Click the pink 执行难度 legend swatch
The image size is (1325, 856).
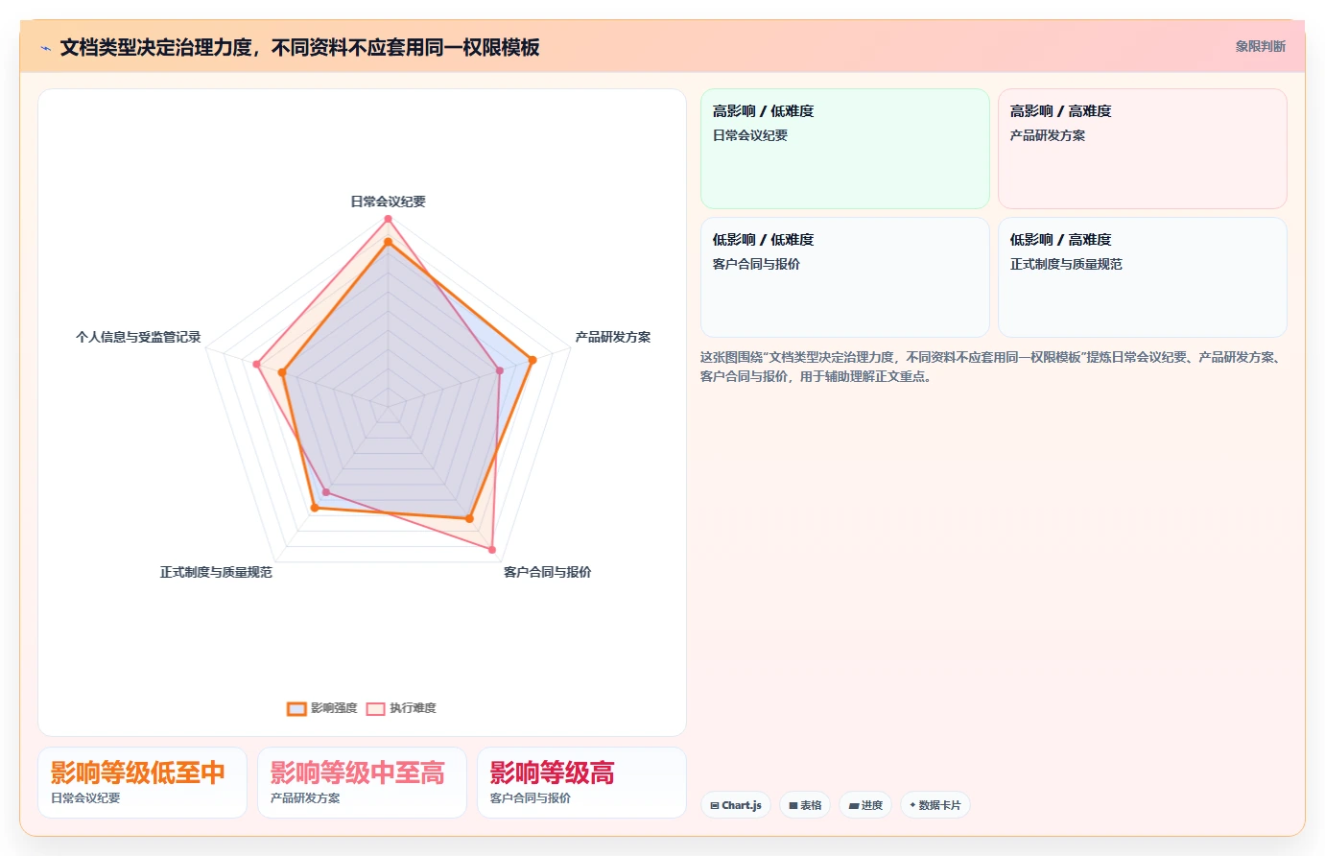pyautogui.click(x=375, y=709)
